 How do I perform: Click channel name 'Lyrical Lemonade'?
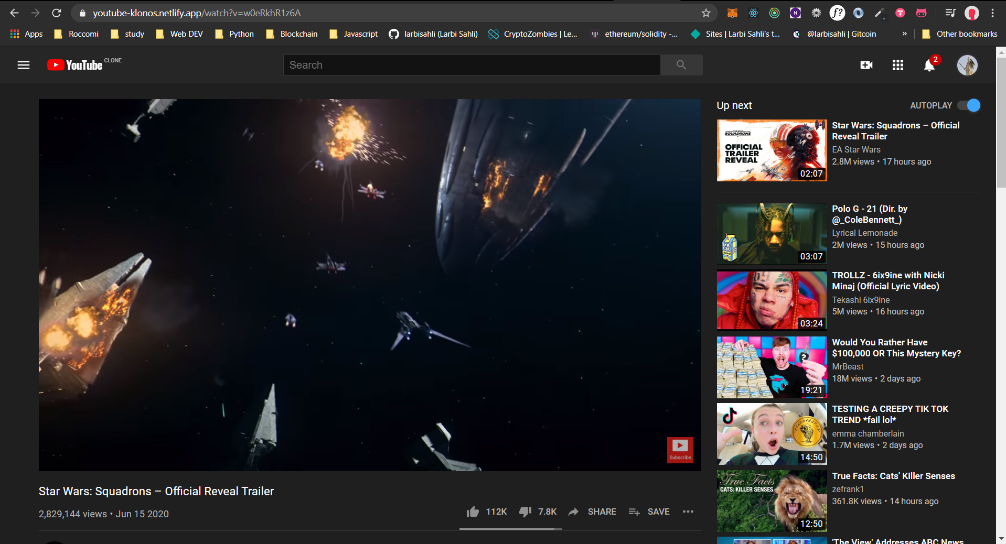(x=864, y=233)
